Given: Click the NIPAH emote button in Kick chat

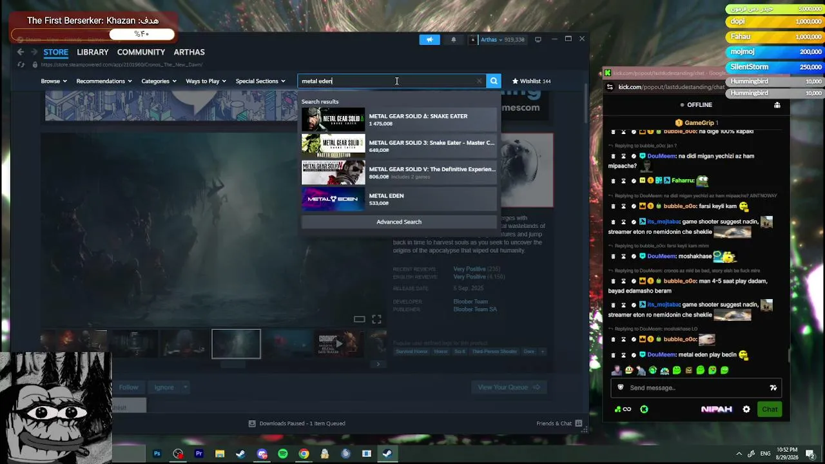Looking at the screenshot, I should [717, 409].
